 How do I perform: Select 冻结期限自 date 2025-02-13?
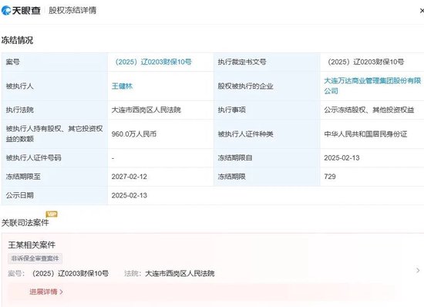click(342, 158)
